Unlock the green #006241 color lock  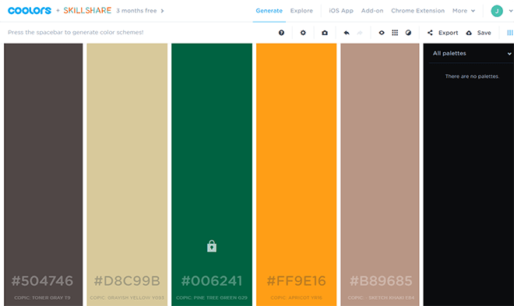212,246
